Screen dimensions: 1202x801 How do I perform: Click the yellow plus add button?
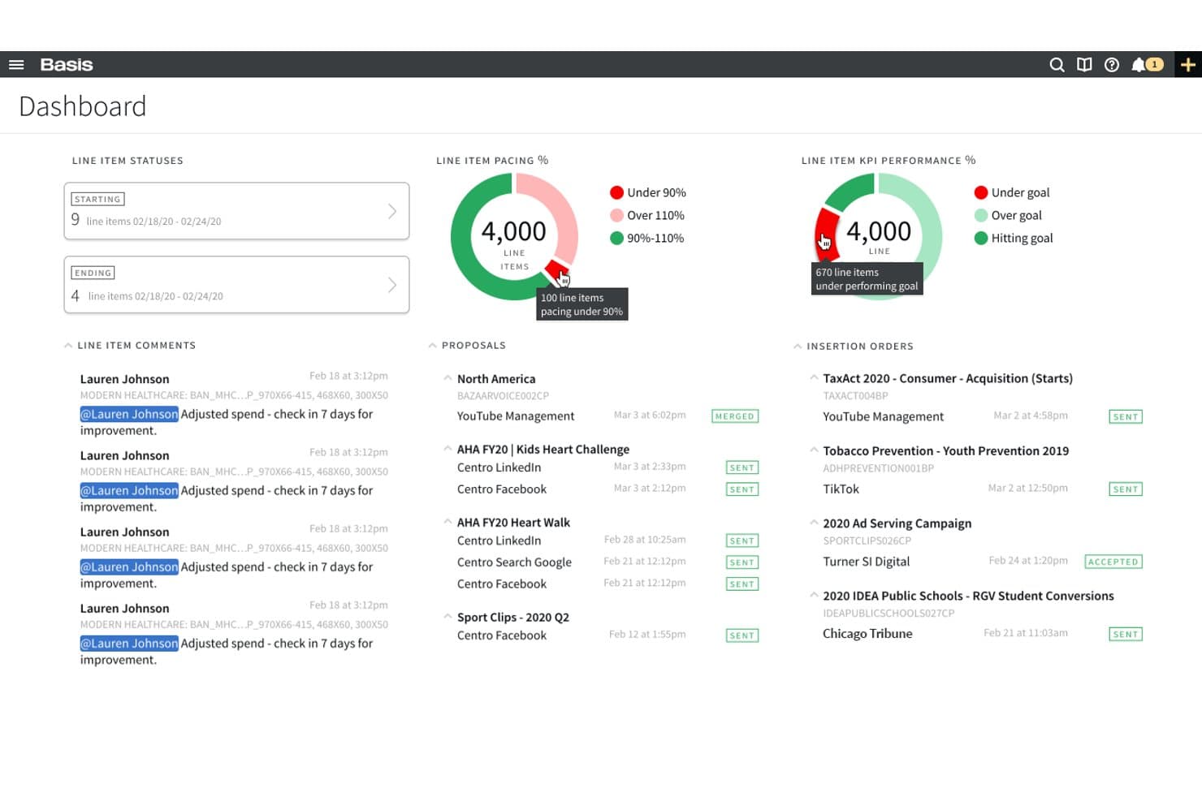(1188, 65)
